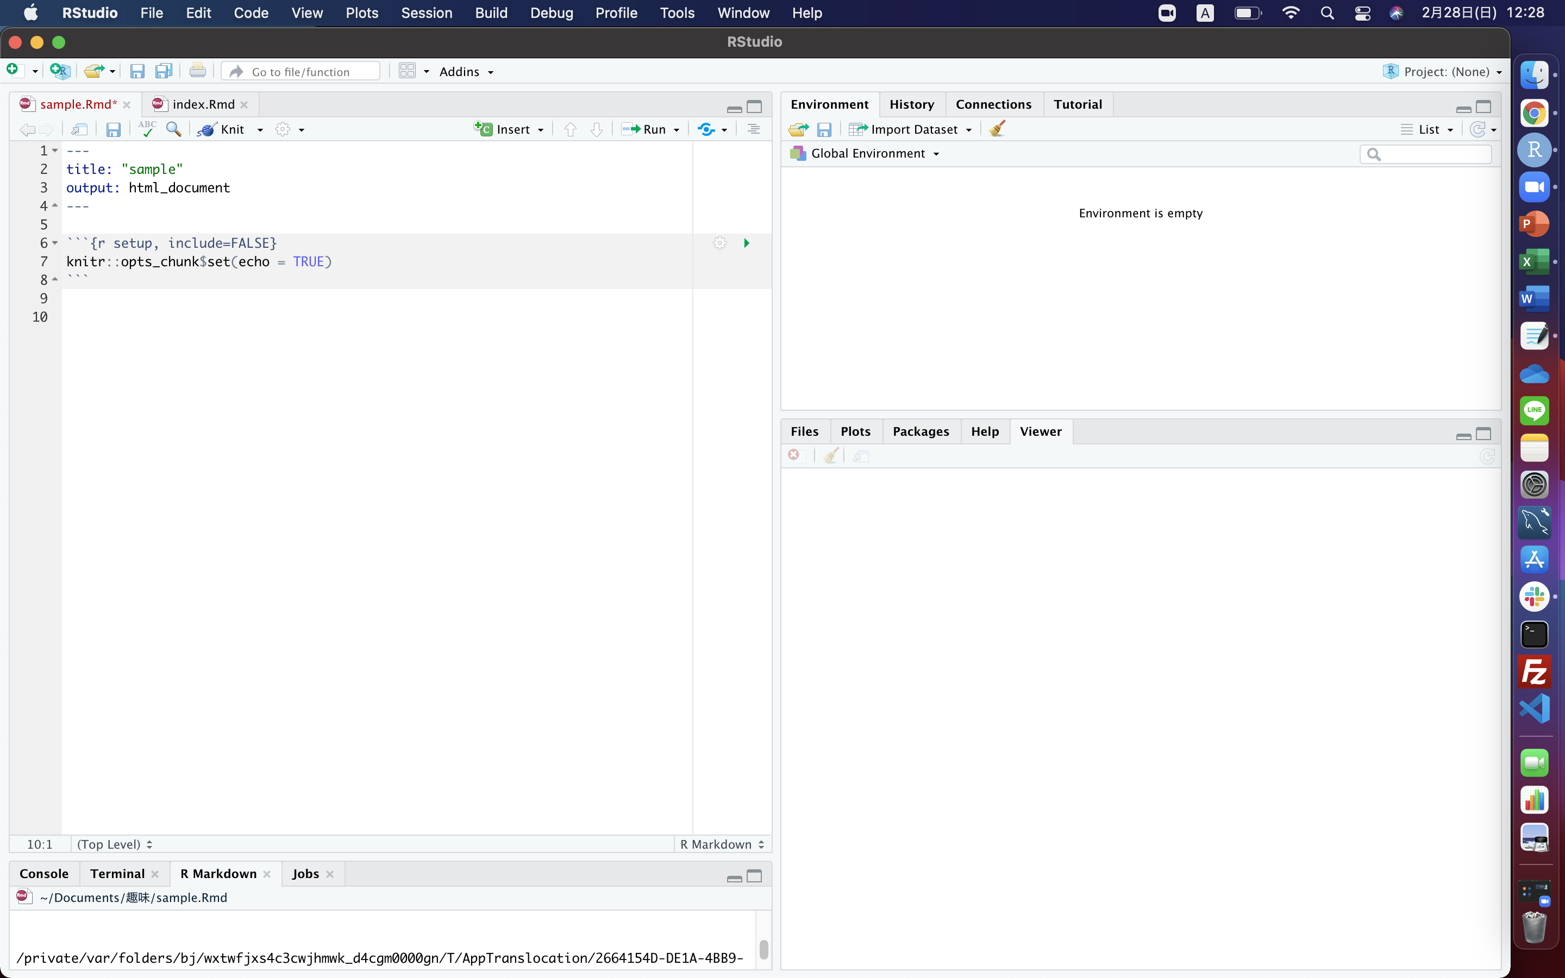
Task: Open the Help tab in lower right pane
Action: click(x=984, y=431)
